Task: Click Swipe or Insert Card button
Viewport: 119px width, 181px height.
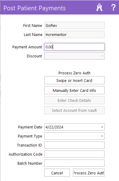Action: (74, 80)
